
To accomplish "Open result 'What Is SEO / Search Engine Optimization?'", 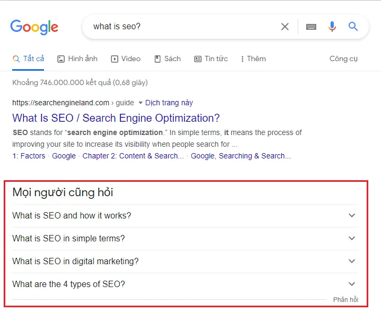I will [x=116, y=118].
